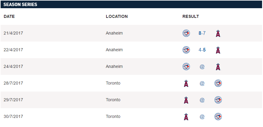Click Angels logo in 28/7/2017 row
Image resolution: width=263 pixels, height=127 pixels.
(186, 83)
